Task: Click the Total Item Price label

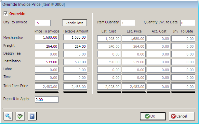Action: point(16,86)
